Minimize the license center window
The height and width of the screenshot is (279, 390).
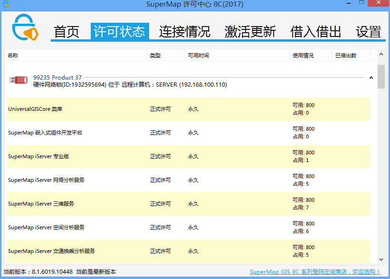349,3
